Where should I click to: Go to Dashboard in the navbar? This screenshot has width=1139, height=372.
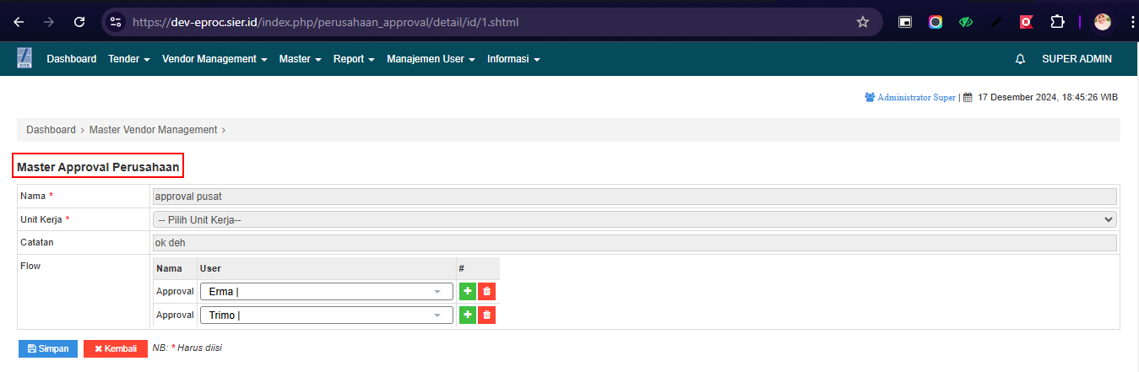[x=72, y=59]
